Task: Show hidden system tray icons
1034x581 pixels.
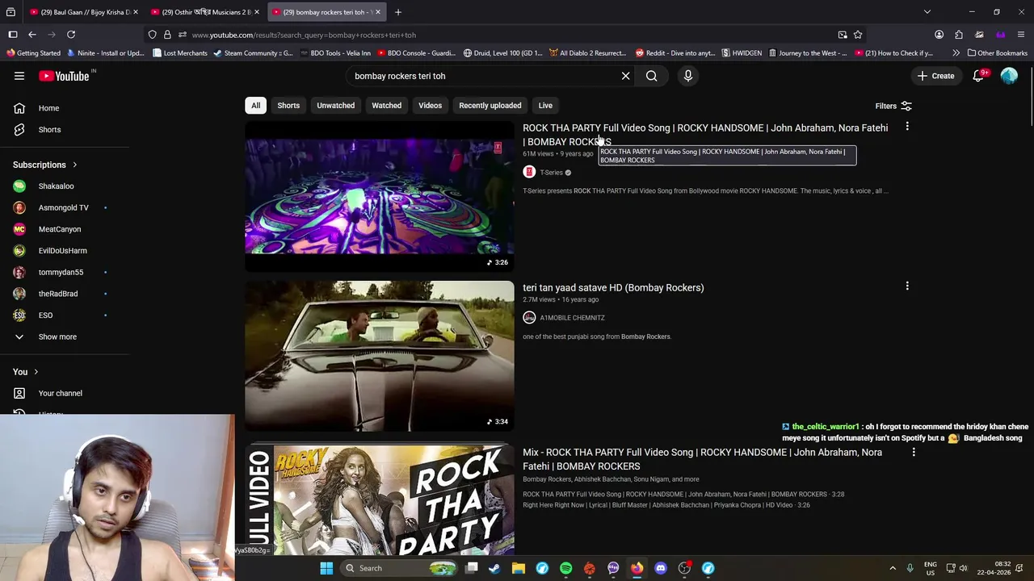Action: pyautogui.click(x=893, y=568)
